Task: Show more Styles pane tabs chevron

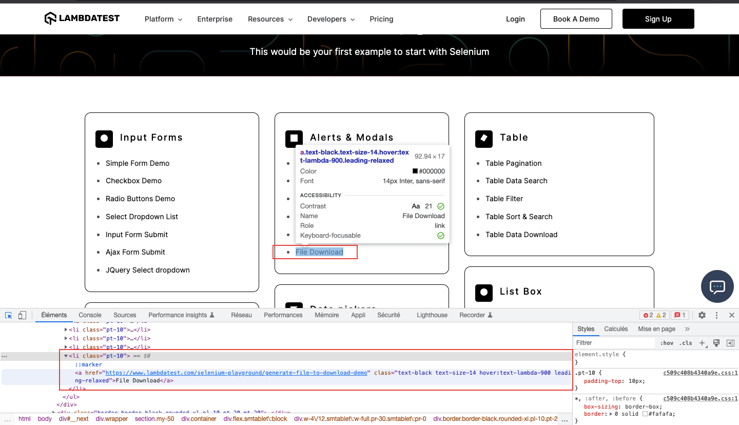Action: coord(687,329)
